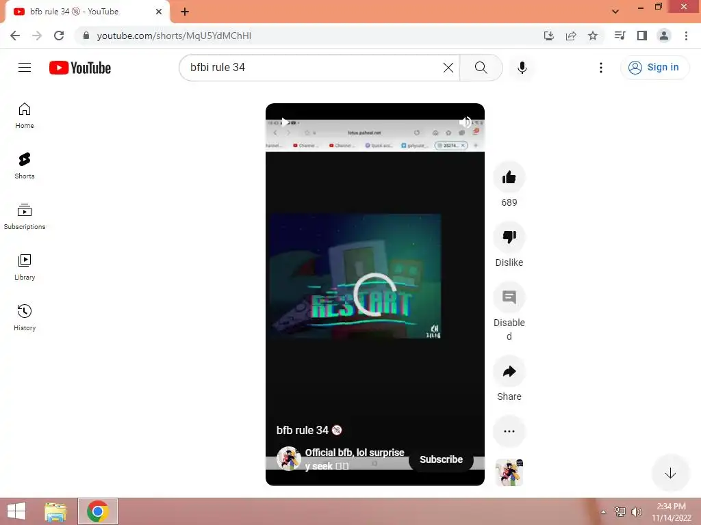701x525 pixels.
Task: Click the disabled comments icon
Action: 509,297
